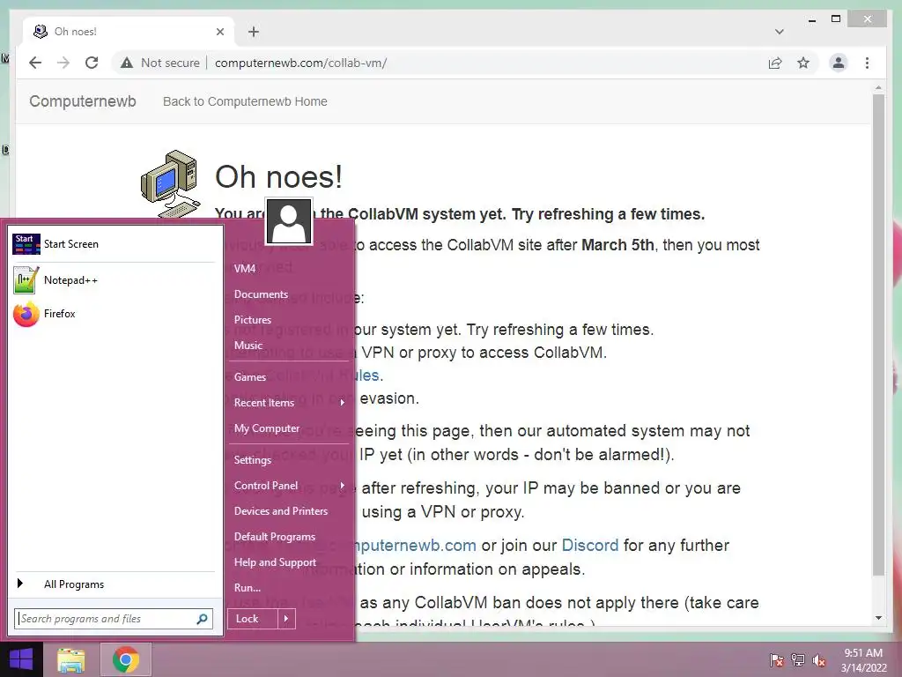Image resolution: width=902 pixels, height=677 pixels.
Task: Go back in Chrome
Action: [35, 63]
